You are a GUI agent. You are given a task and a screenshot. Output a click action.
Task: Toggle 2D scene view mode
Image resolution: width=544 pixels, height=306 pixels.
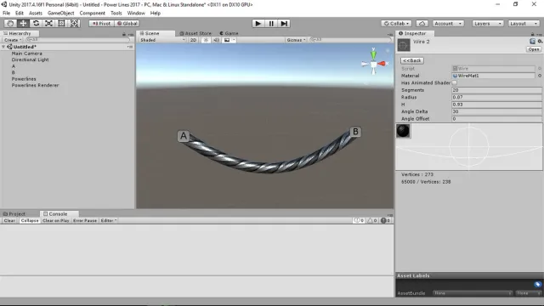[193, 40]
